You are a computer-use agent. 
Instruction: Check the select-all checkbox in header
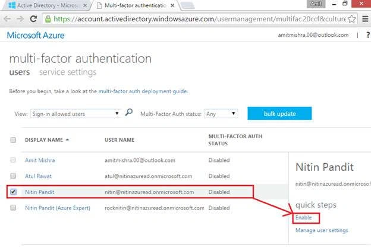tap(13, 140)
